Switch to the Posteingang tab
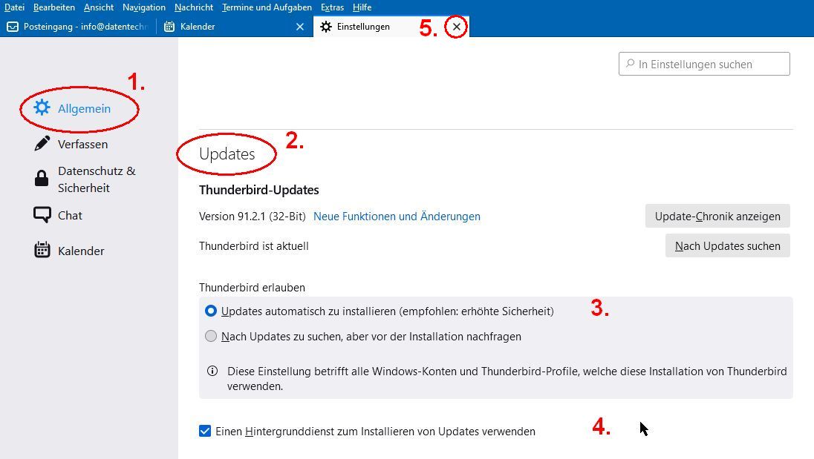 (x=78, y=27)
